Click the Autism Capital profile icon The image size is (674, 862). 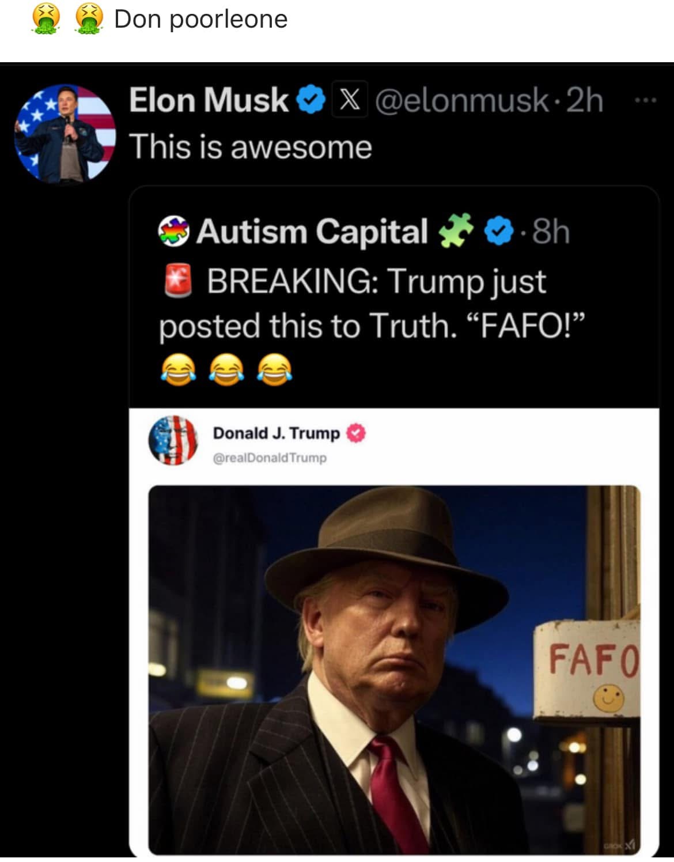click(x=174, y=232)
